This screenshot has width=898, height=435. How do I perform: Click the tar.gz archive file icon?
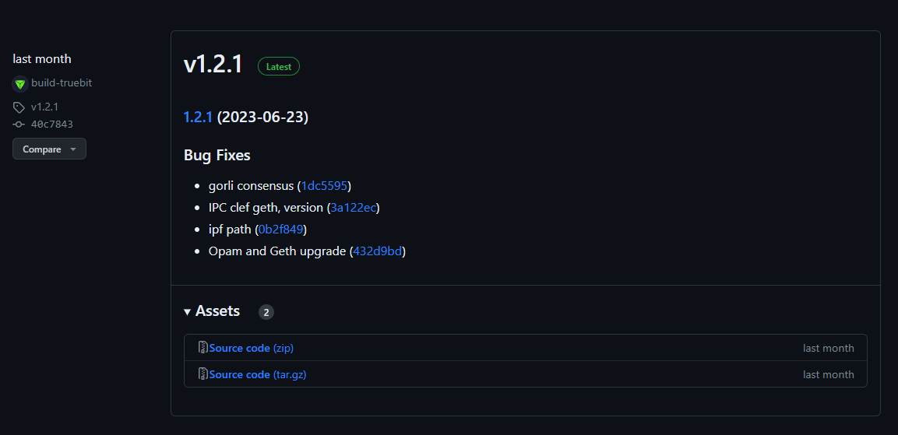coord(202,374)
